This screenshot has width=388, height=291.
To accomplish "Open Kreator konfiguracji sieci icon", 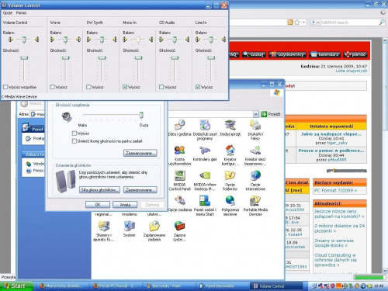I will (x=230, y=151).
